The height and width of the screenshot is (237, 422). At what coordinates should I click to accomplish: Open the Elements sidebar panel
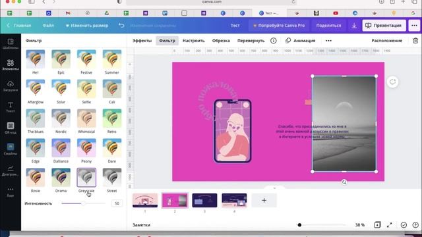(11, 65)
